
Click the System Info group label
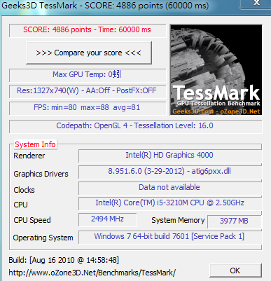[35, 144]
